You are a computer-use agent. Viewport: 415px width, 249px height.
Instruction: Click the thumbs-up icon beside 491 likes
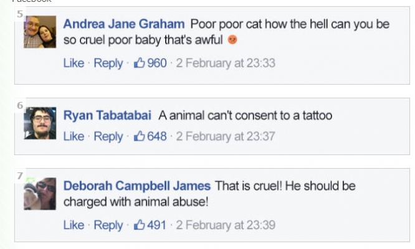[x=140, y=225]
